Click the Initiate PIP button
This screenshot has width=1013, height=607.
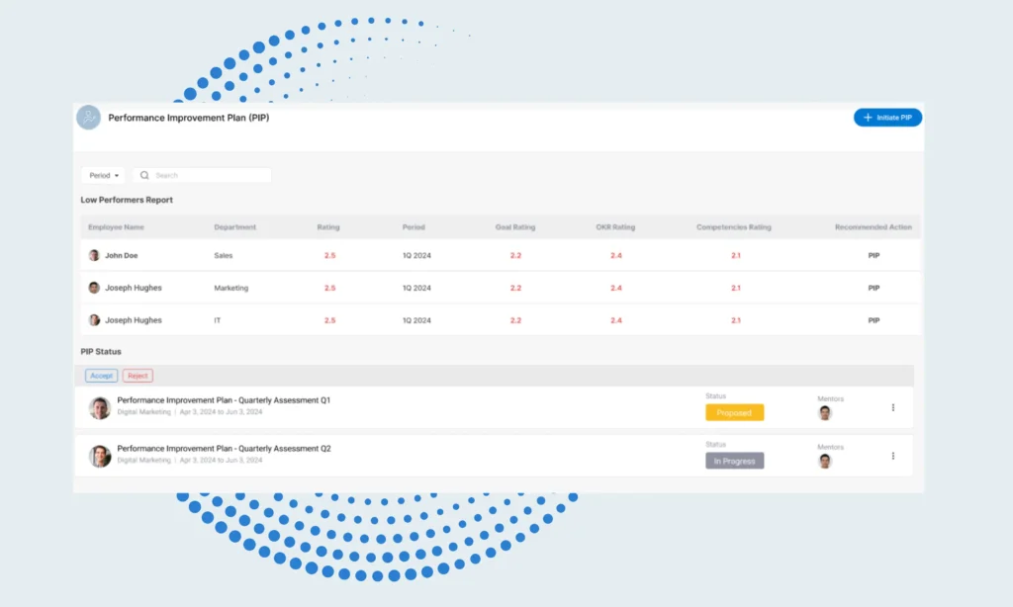click(x=887, y=118)
